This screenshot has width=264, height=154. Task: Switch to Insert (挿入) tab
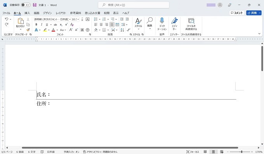(x=27, y=13)
